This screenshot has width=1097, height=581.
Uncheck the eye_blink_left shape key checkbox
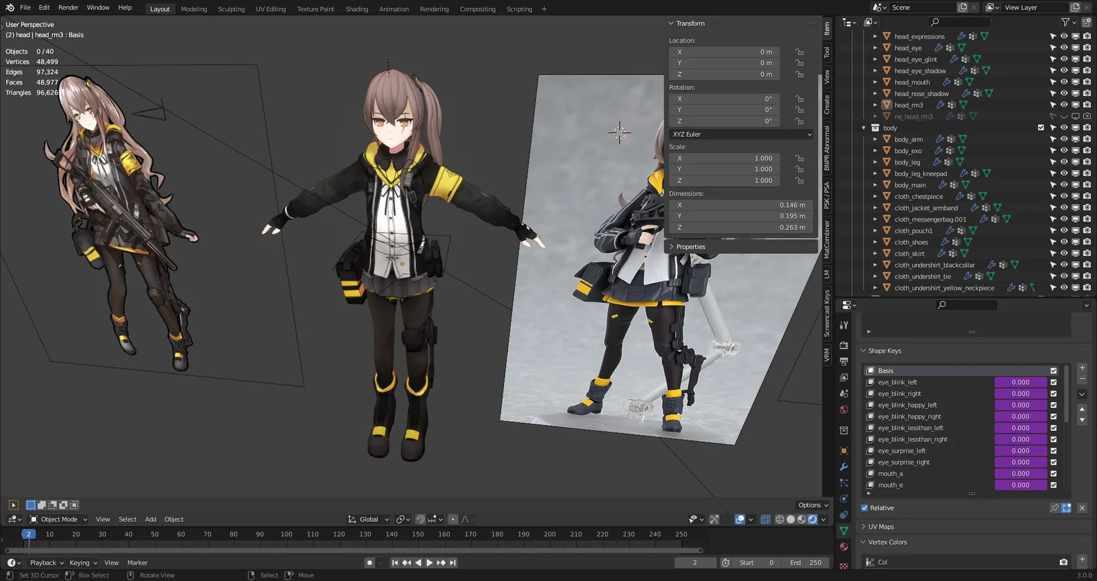tap(1054, 383)
